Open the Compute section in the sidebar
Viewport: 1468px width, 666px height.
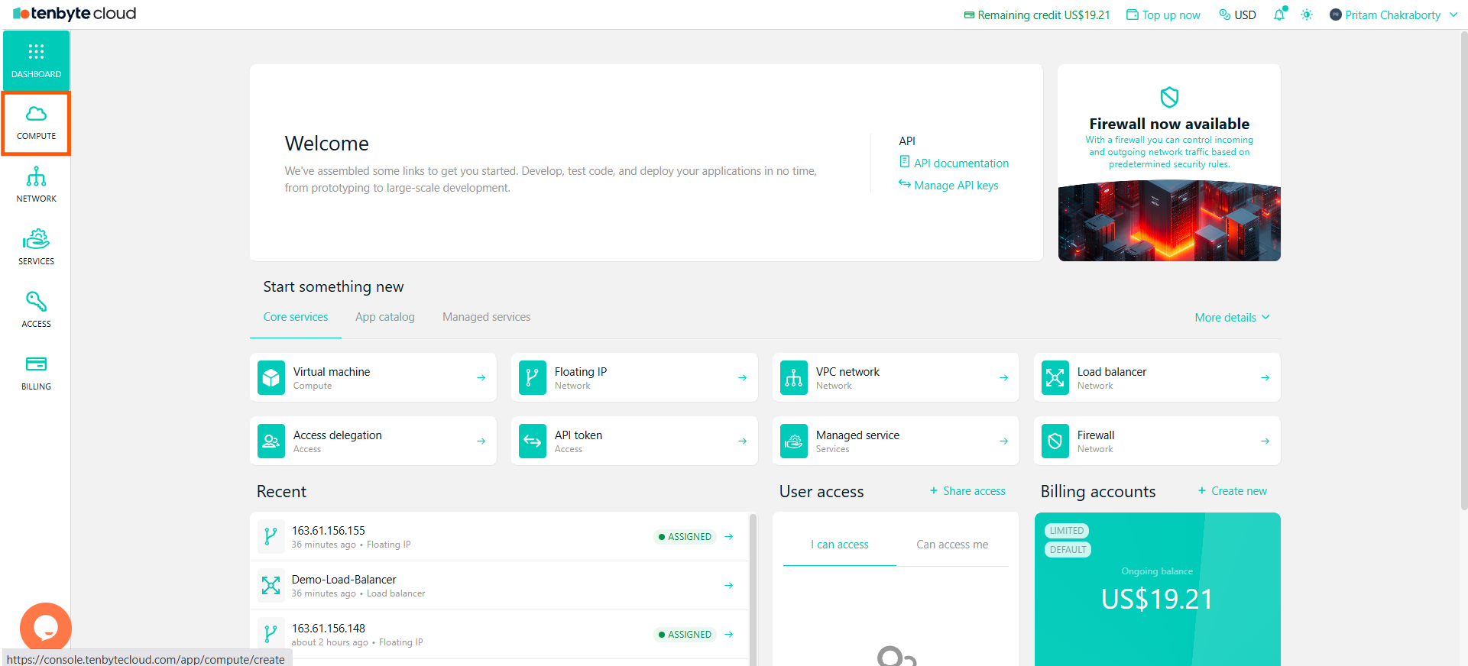(x=36, y=123)
